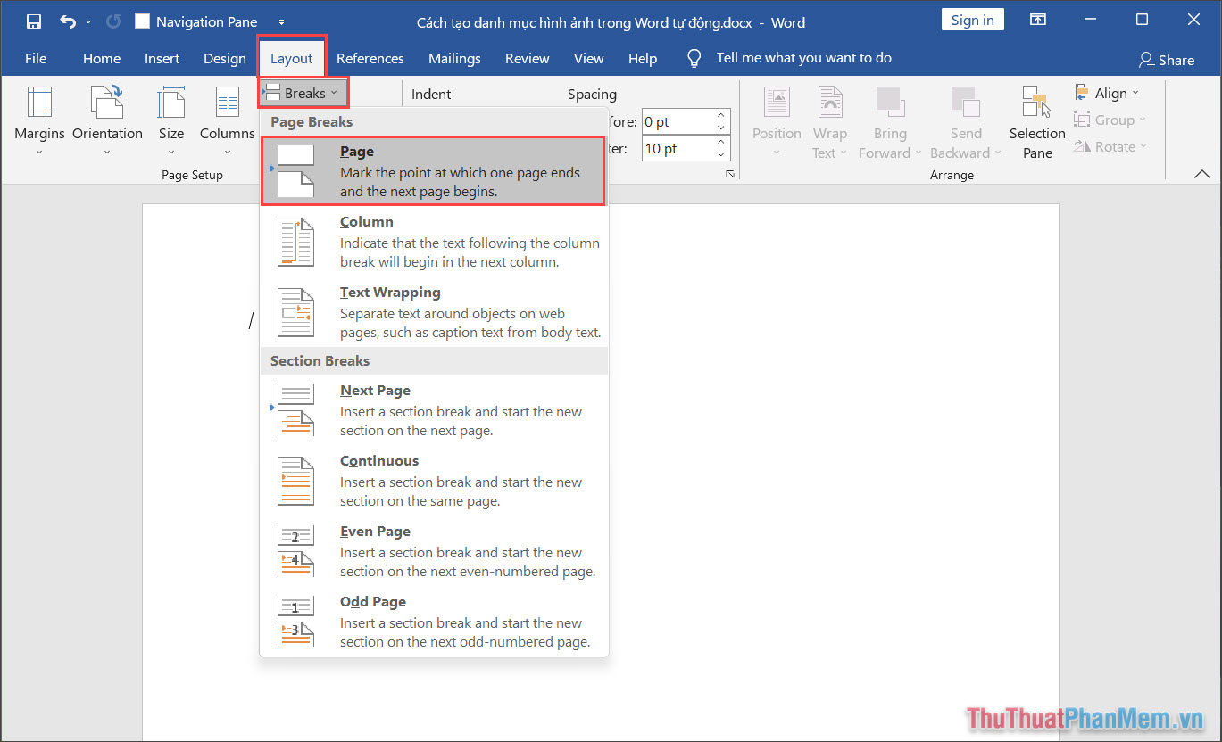Insert a Page break

[x=433, y=170]
